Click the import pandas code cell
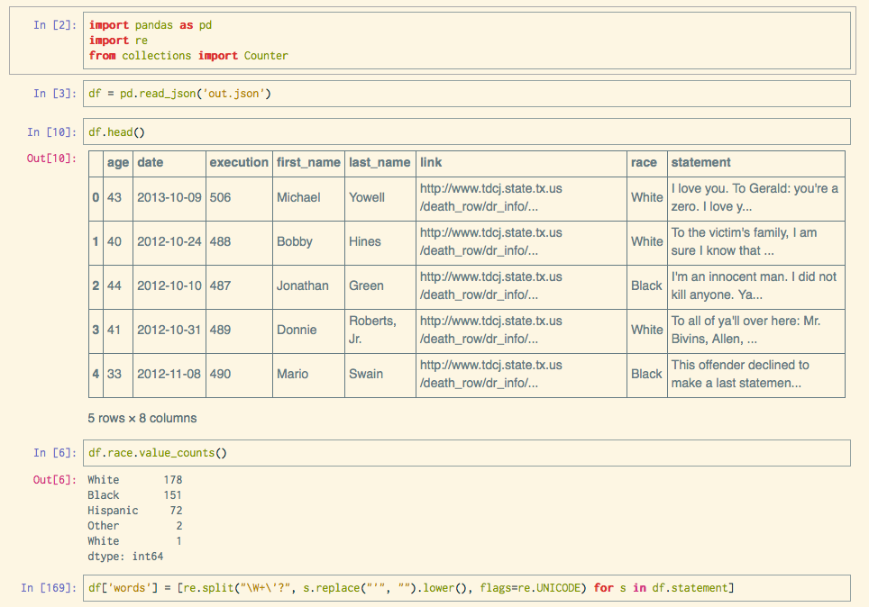869x607 pixels. (x=467, y=41)
